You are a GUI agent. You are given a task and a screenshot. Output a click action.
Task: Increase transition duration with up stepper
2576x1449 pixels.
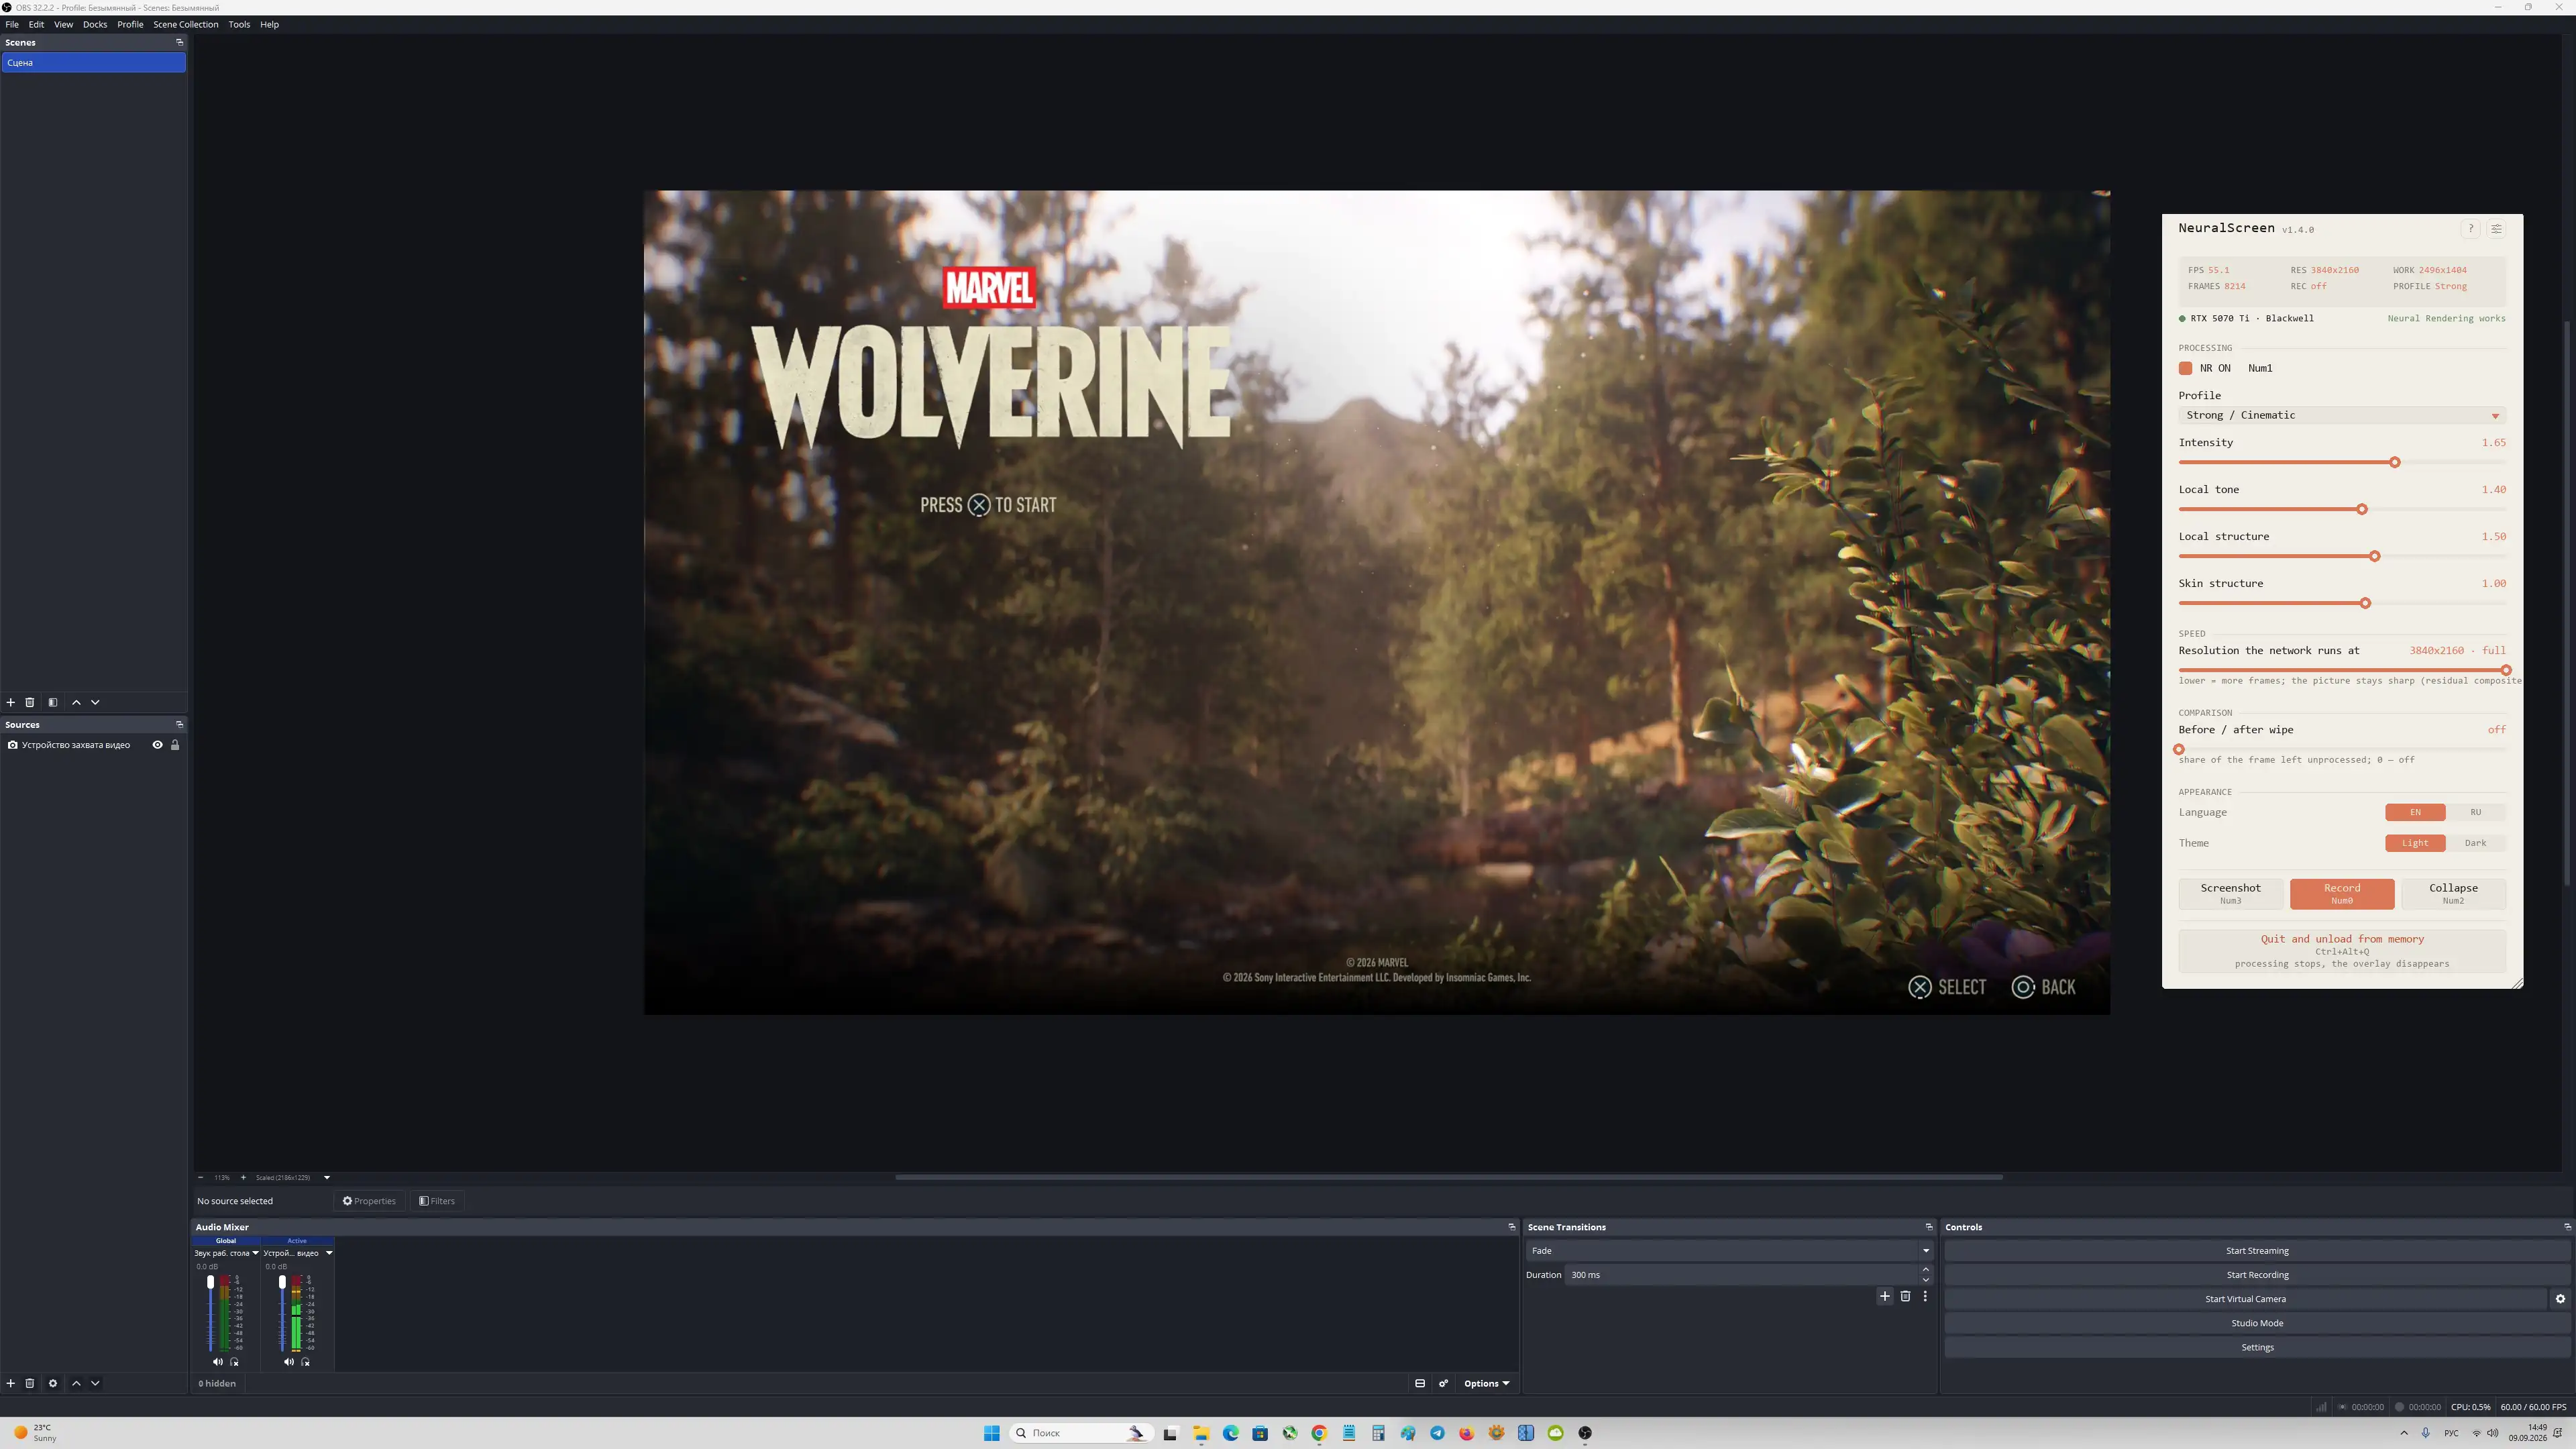click(x=1925, y=1269)
